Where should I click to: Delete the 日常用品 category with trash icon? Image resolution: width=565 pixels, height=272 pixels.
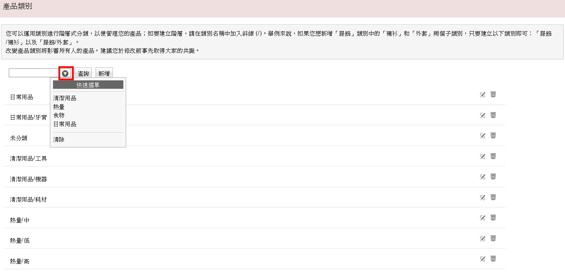coord(493,94)
